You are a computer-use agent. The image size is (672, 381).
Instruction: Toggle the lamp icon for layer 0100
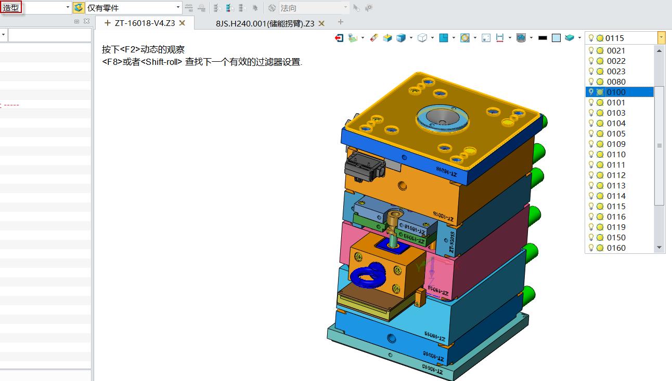591,92
